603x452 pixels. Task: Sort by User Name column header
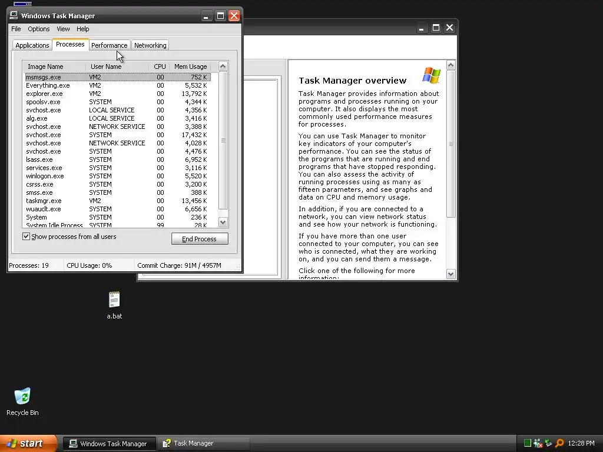117,67
